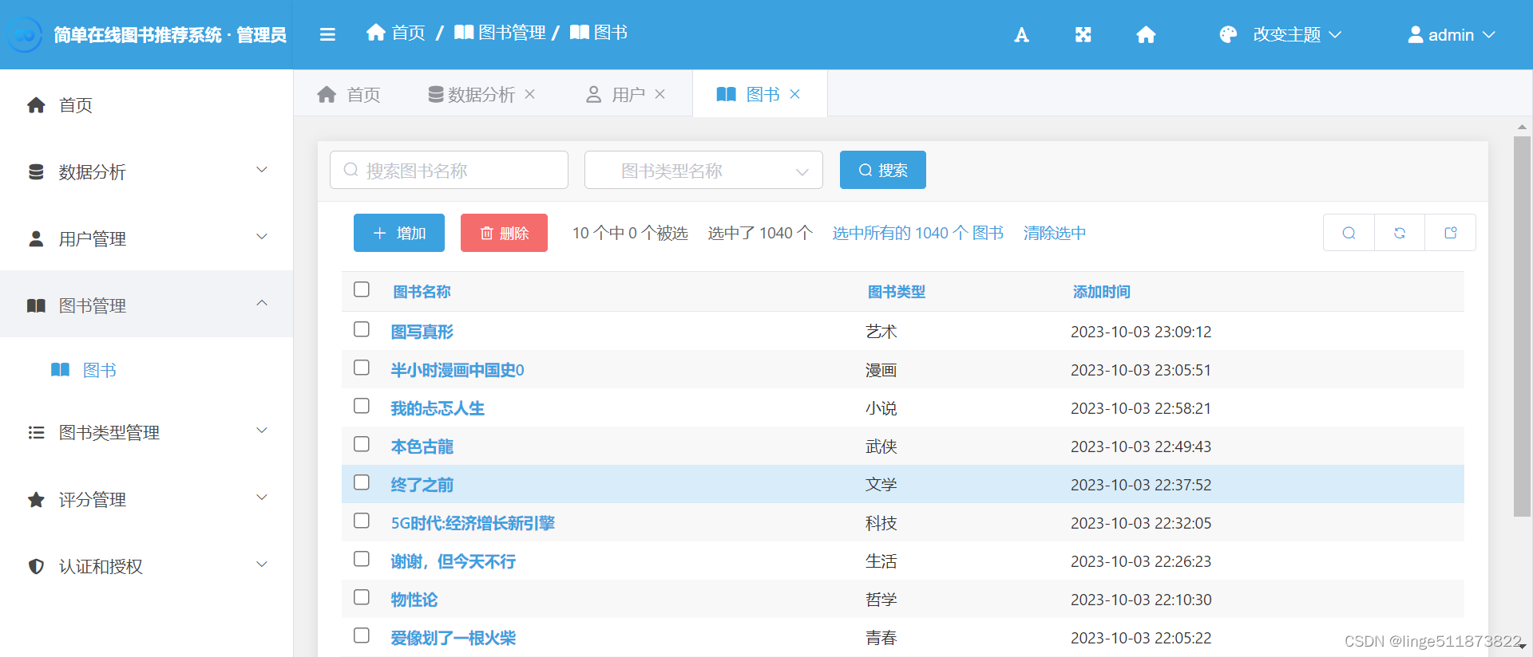Open 图书 submenu item in sidebar

(x=146, y=369)
